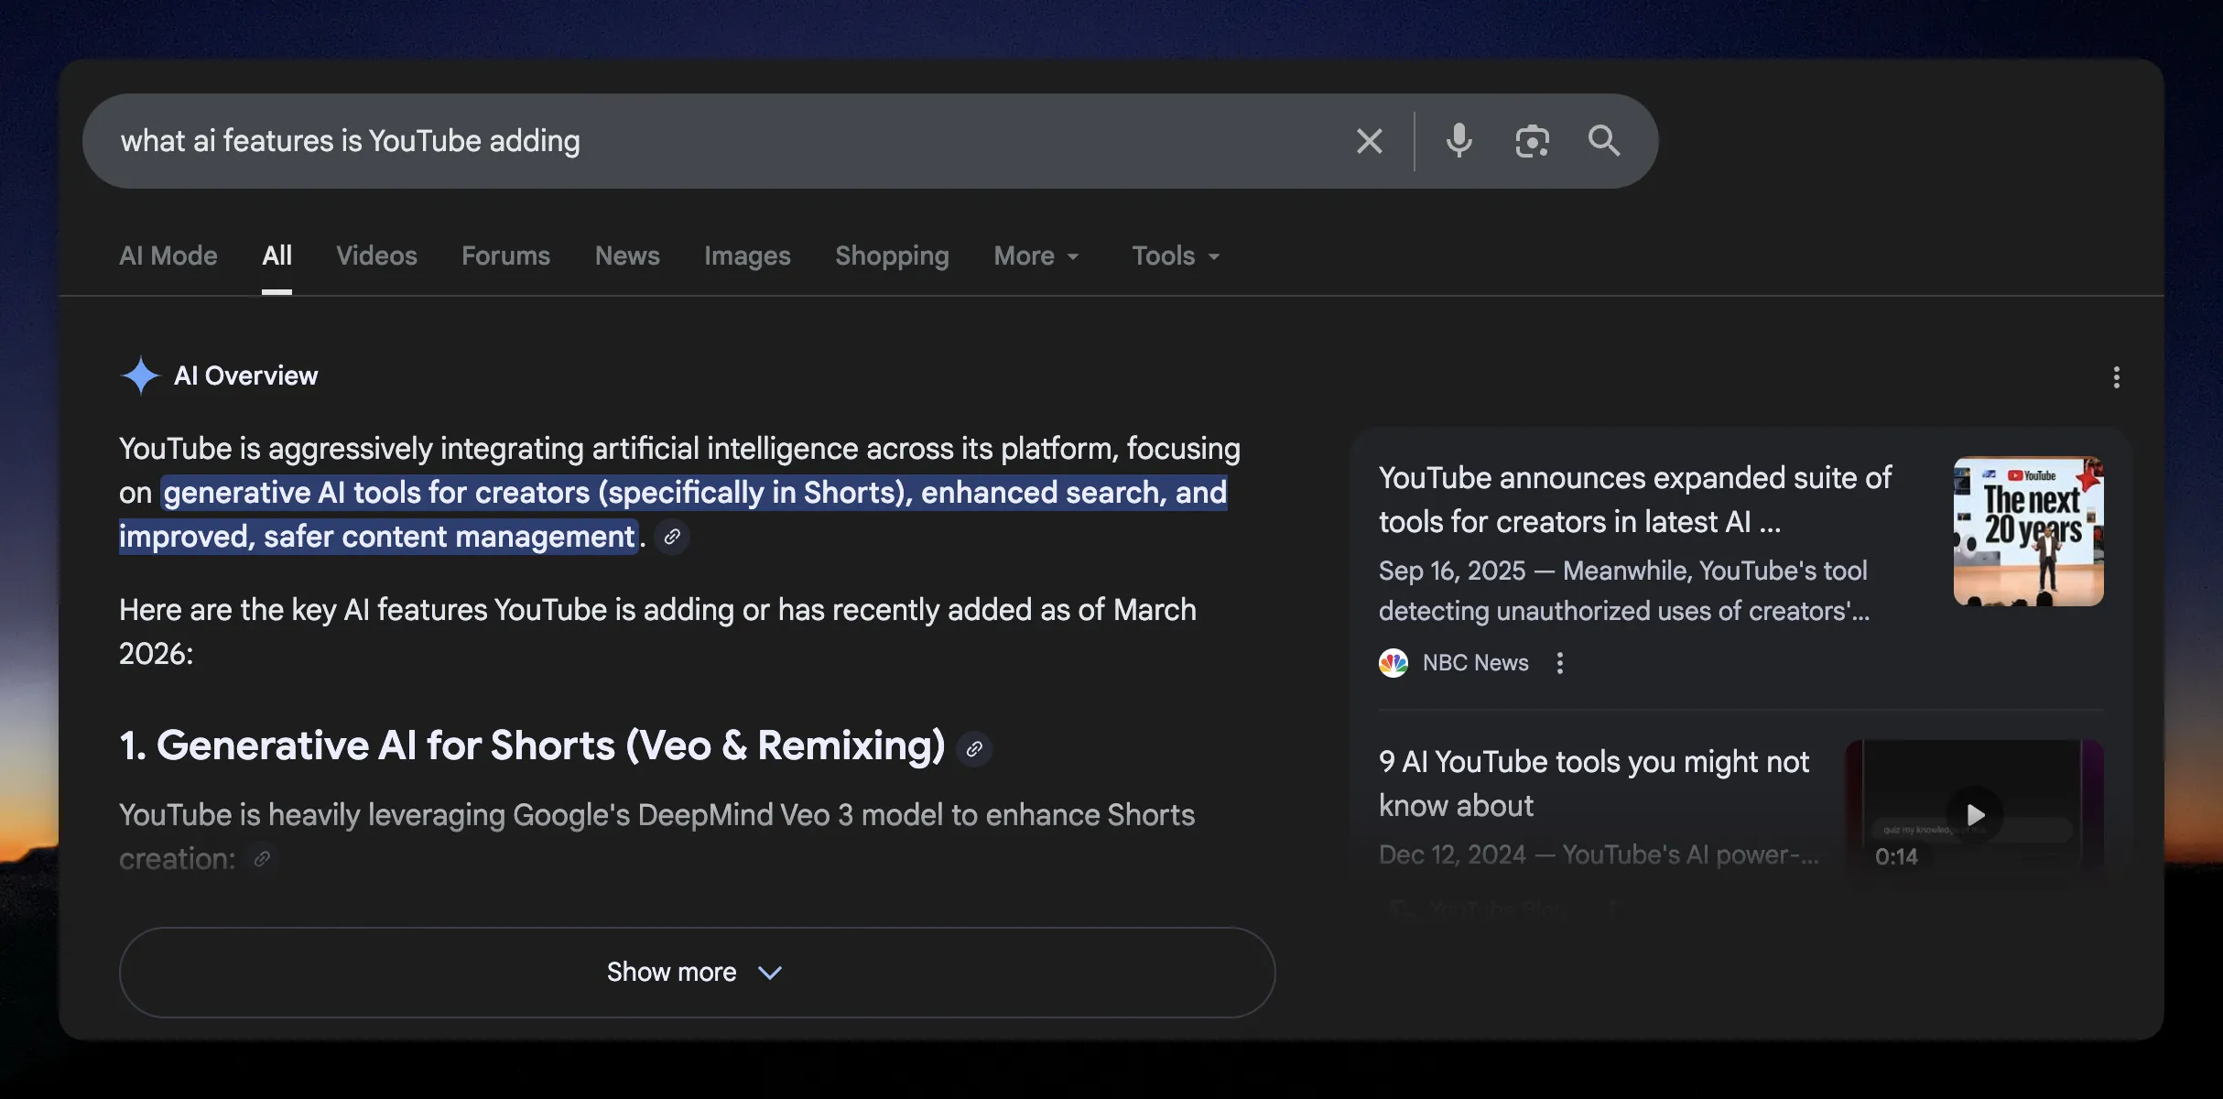Image resolution: width=2223 pixels, height=1099 pixels.
Task: Open the Forums tab
Action: coord(505,256)
